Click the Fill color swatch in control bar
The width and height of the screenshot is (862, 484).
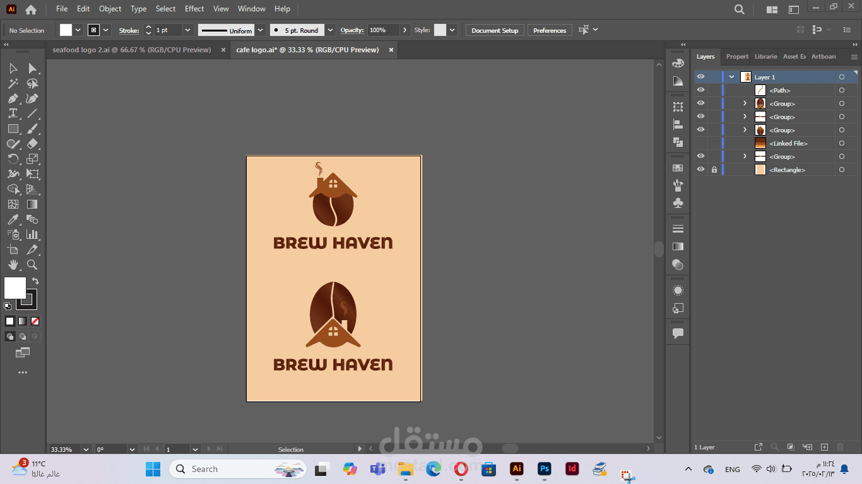tap(66, 30)
